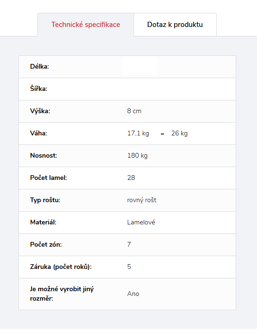257x330 pixels.
Task: Switch to the Dotaz k produktu tab
Action: point(175,25)
